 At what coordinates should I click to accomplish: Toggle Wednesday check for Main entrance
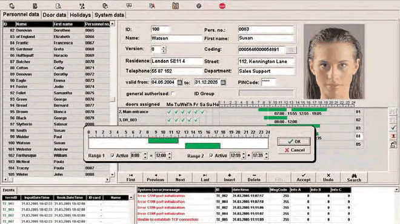(182, 112)
